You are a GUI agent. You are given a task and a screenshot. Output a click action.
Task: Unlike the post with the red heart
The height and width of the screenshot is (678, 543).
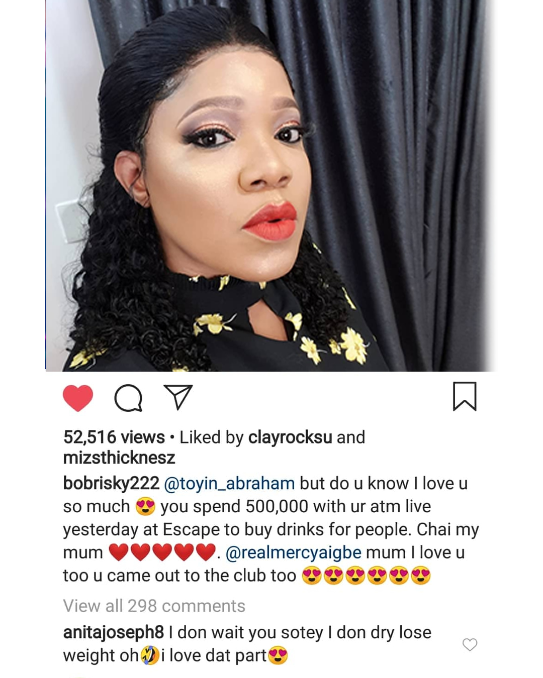pyautogui.click(x=78, y=398)
